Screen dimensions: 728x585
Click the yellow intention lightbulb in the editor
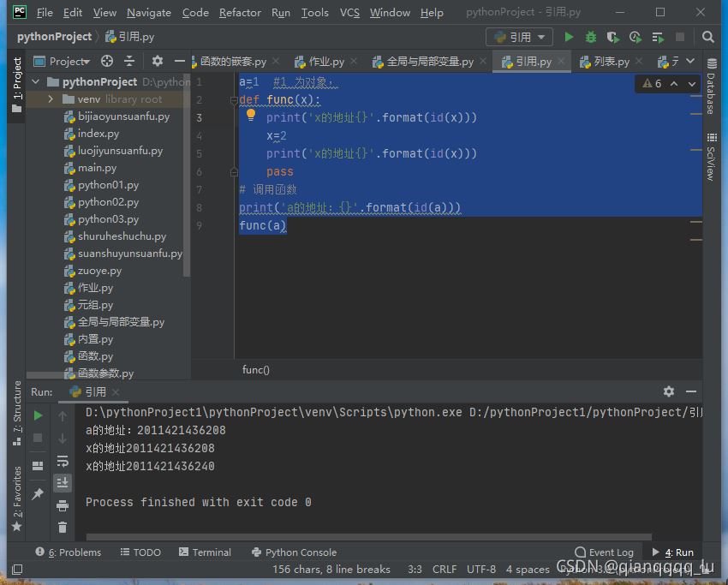click(251, 116)
